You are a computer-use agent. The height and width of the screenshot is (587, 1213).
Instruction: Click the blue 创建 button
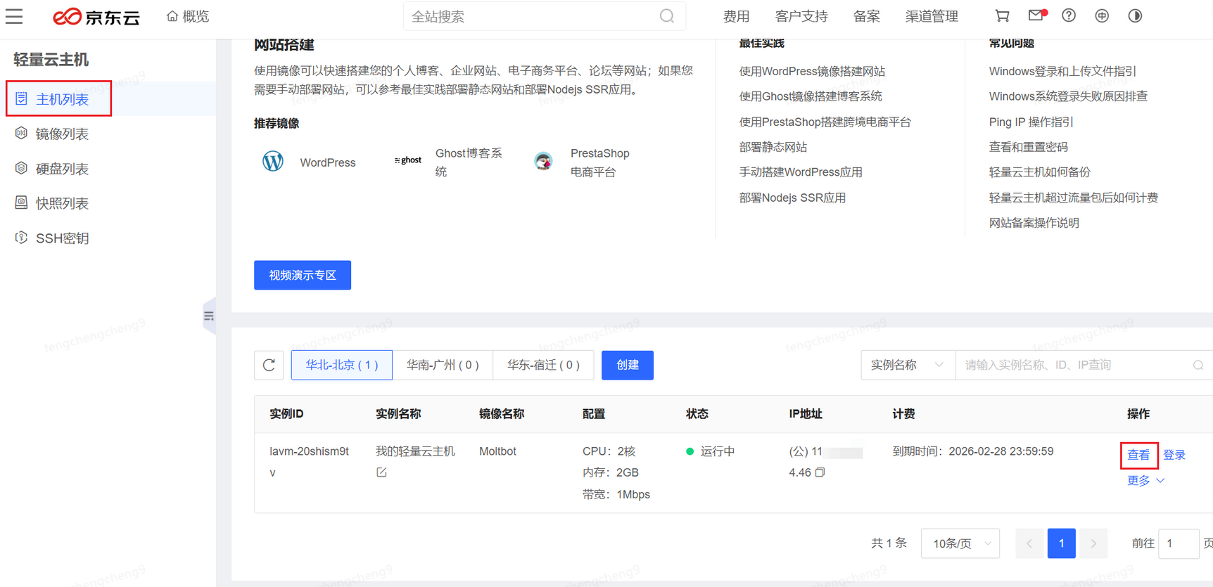click(627, 365)
